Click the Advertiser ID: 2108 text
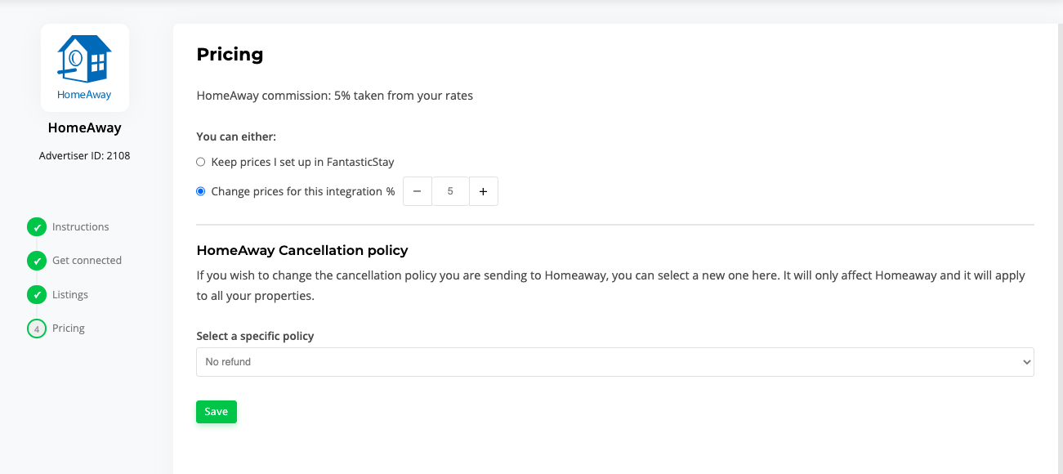The image size is (1063, 474). (85, 155)
